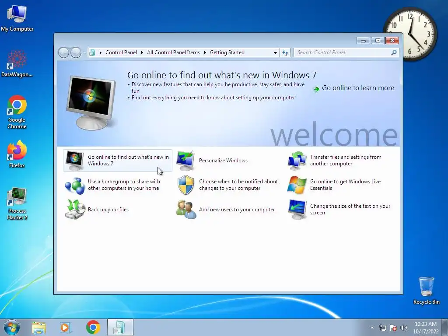
Task: Select Choose when to be notified about changes
Action: click(238, 185)
